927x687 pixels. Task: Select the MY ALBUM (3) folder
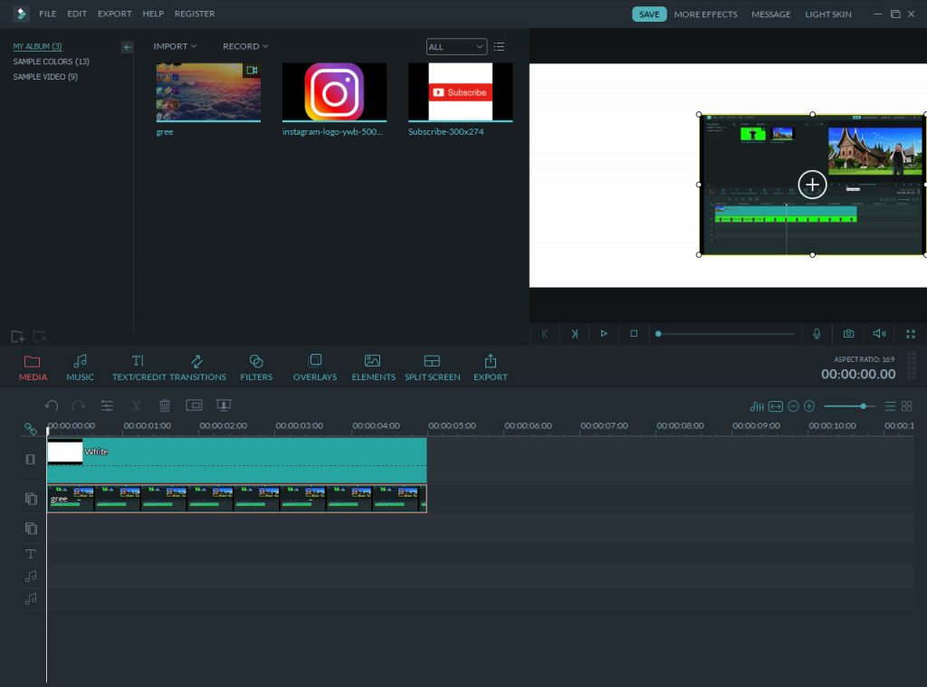[37, 46]
